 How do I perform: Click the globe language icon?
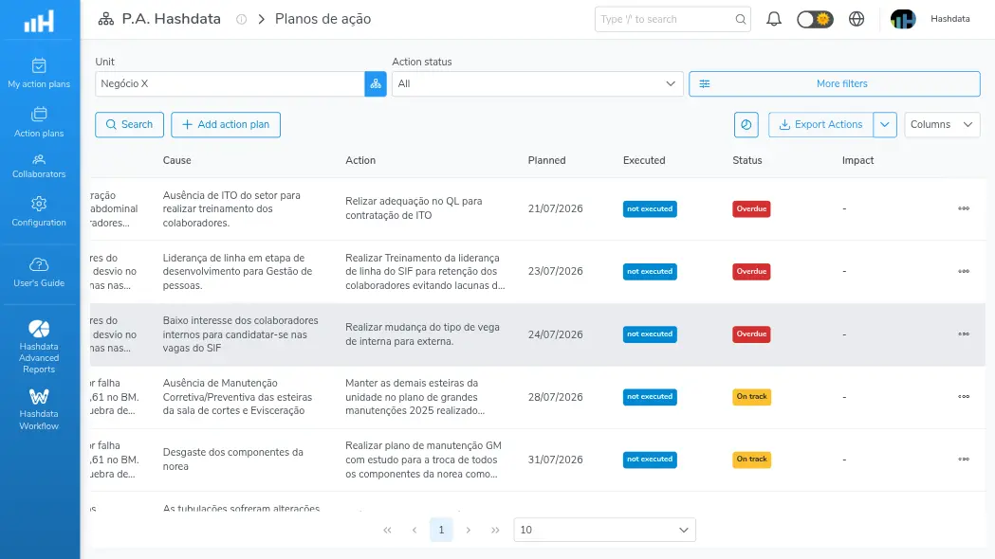point(857,19)
